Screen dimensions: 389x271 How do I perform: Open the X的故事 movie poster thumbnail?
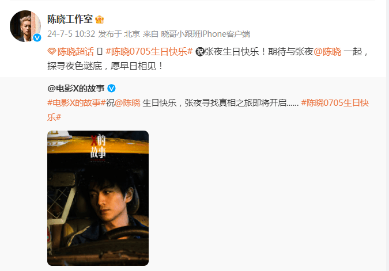98,198
